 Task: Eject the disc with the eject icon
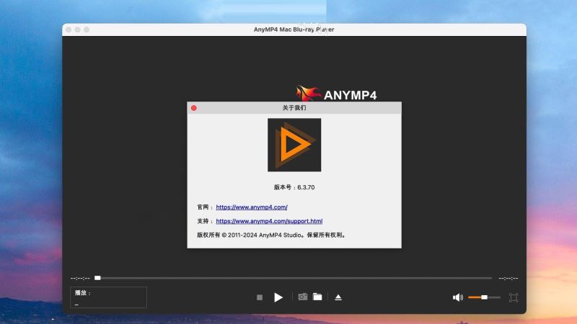[338, 297]
